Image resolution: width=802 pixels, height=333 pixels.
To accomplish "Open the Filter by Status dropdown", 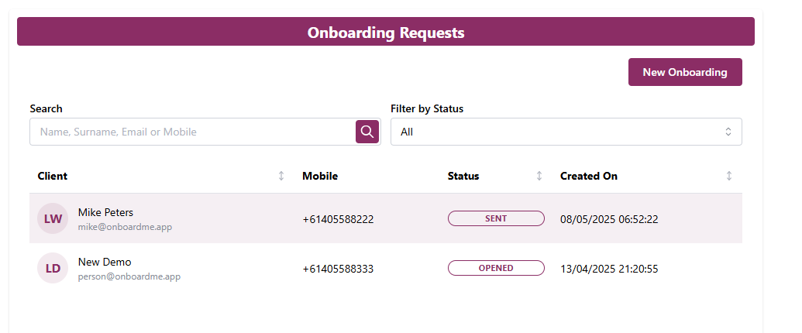I will pos(566,132).
